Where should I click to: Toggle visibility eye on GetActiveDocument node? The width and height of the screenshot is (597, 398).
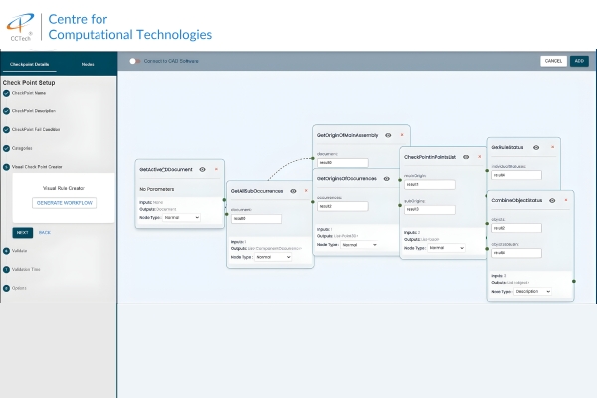(x=203, y=170)
